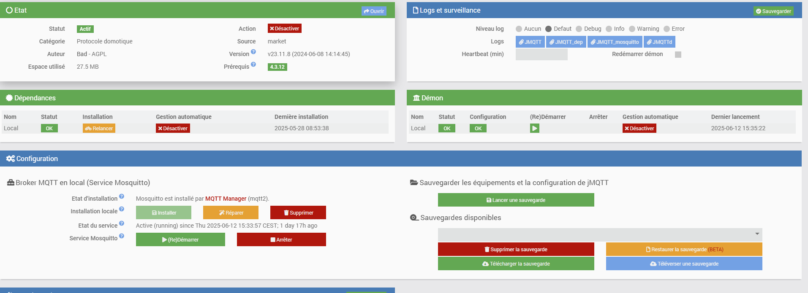The image size is (808, 293).
Task: Restart Mosquitto with the (Re)Démarrer button
Action: [180, 239]
